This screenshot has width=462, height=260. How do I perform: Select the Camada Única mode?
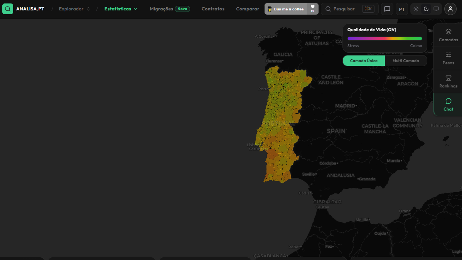click(364, 60)
